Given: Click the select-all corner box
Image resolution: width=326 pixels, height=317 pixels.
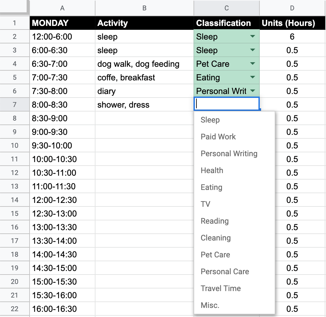Looking at the screenshot, I should tap(14, 7).
